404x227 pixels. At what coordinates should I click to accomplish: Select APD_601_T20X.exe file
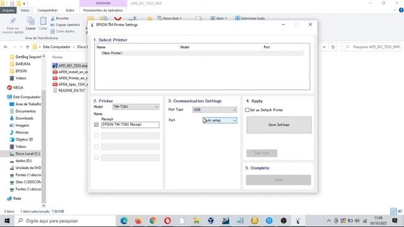(70, 66)
